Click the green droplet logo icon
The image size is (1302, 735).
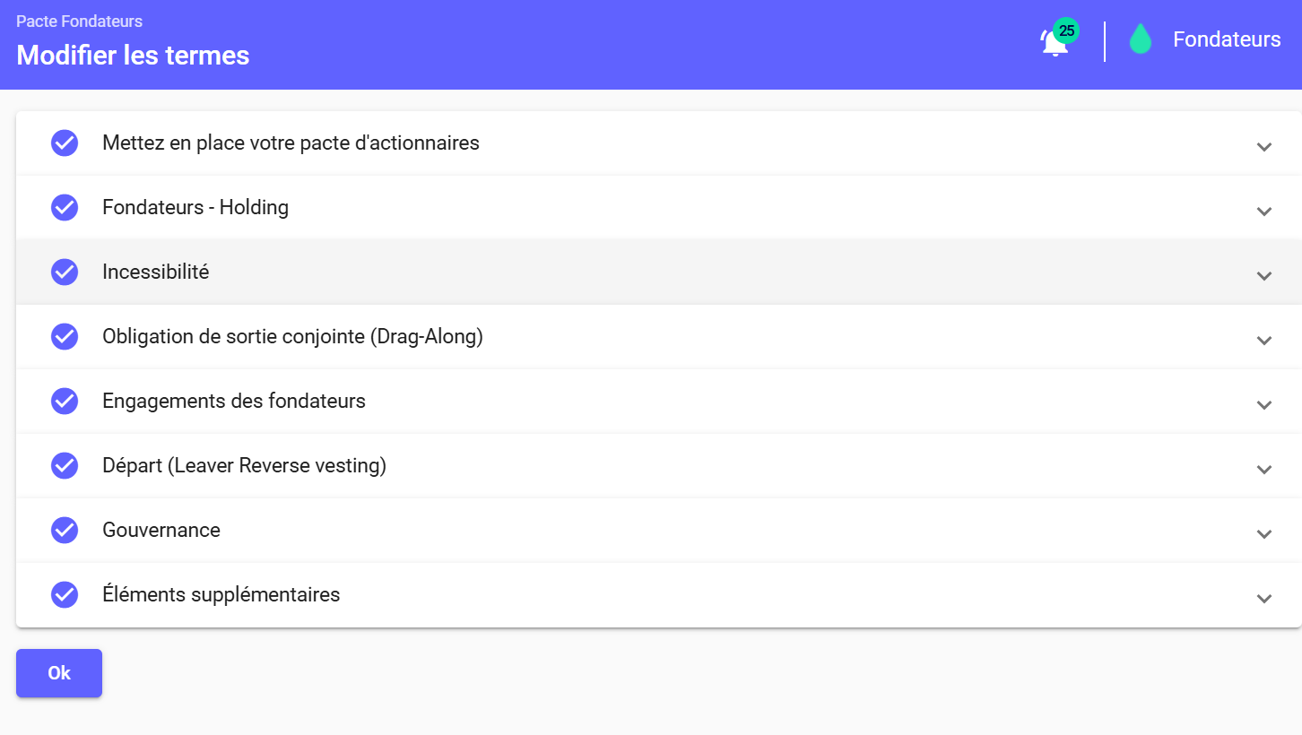pos(1140,39)
